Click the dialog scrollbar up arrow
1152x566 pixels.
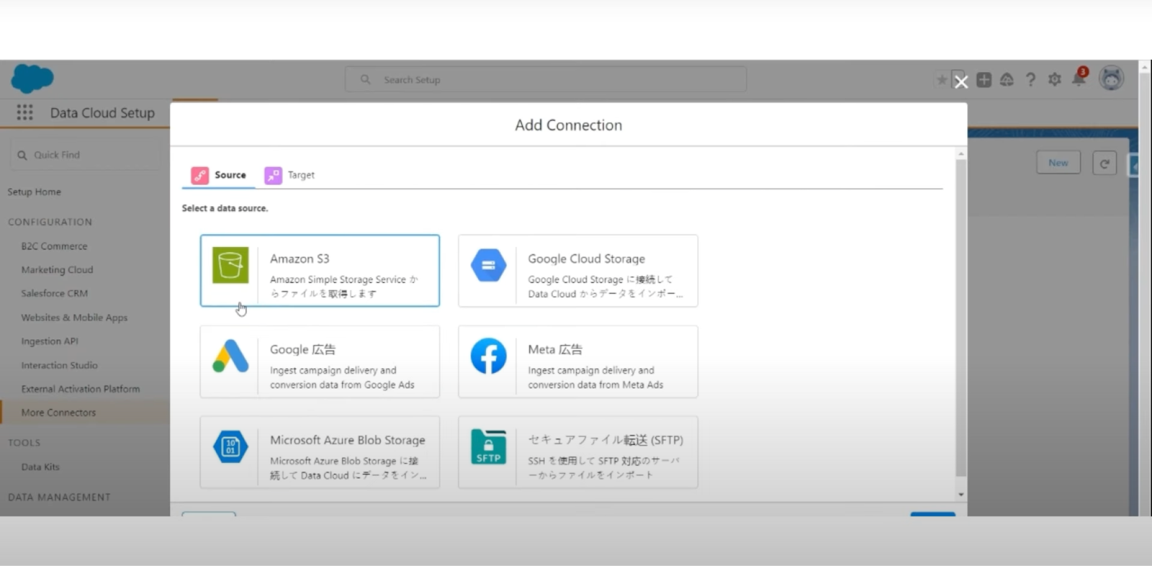961,154
